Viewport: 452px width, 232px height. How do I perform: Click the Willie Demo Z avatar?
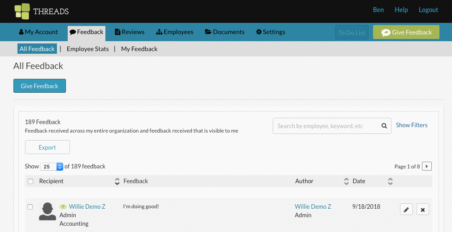pos(48,211)
